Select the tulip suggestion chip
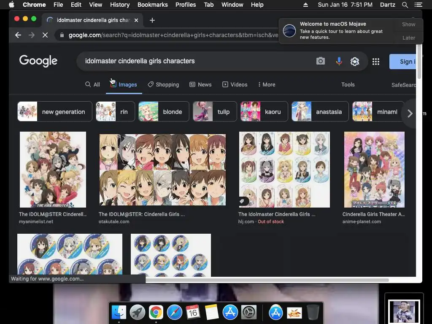 tap(215, 111)
